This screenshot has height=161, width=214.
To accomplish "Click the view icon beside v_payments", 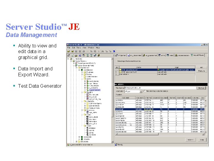I will tap(88, 90).
